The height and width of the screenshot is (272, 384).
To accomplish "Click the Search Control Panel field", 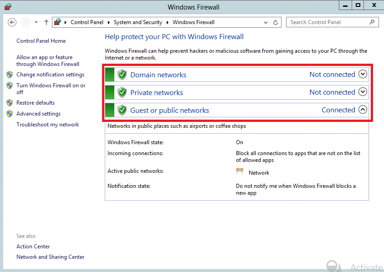I will (332, 22).
